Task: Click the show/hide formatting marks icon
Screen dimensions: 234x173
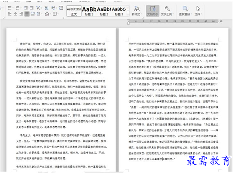Action: 53,8
